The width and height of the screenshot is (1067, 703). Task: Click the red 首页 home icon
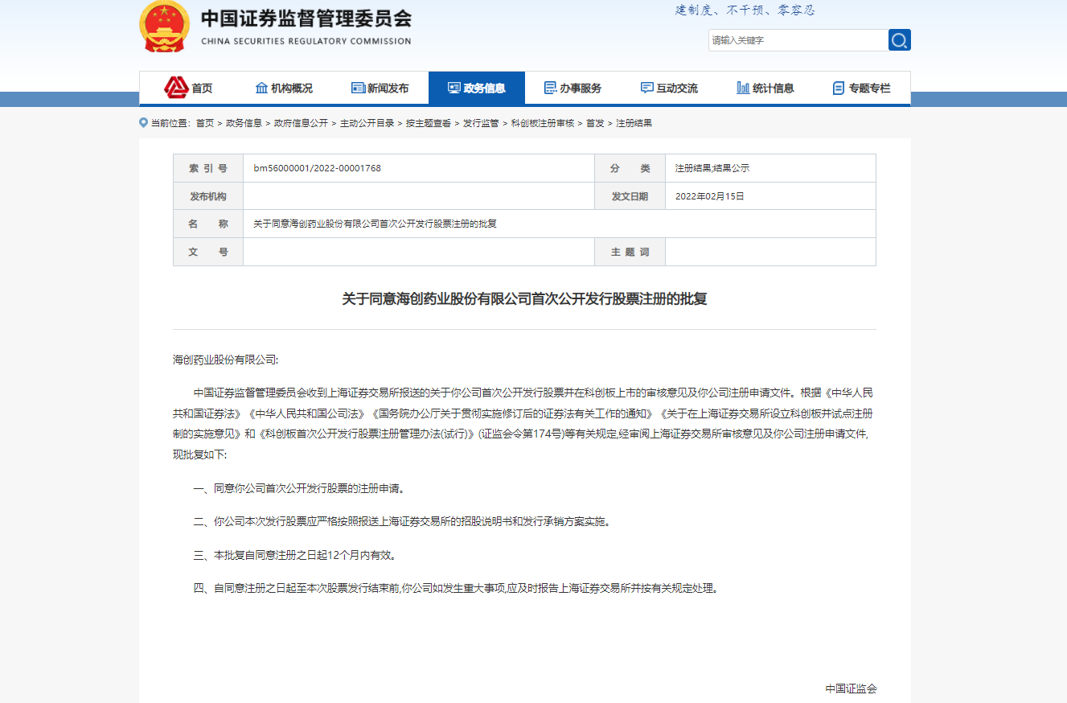click(x=176, y=88)
